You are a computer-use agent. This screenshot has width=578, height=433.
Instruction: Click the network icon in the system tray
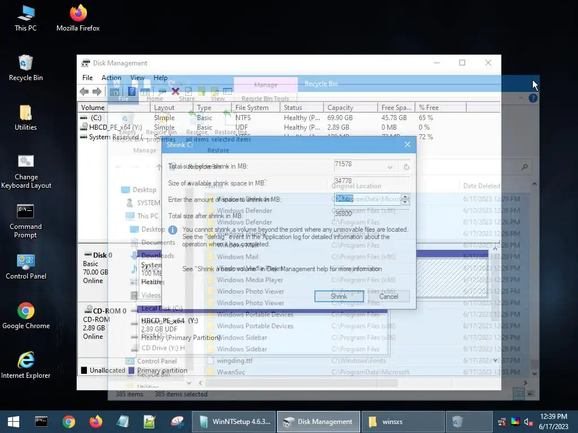(x=502, y=422)
